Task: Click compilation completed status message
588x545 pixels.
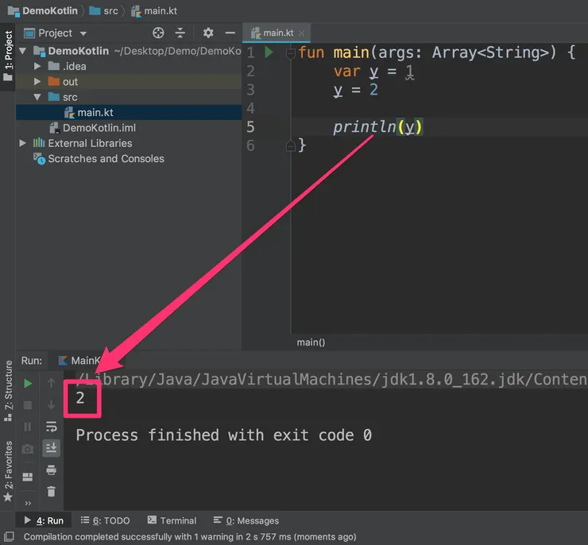Action: pyautogui.click(x=190, y=537)
